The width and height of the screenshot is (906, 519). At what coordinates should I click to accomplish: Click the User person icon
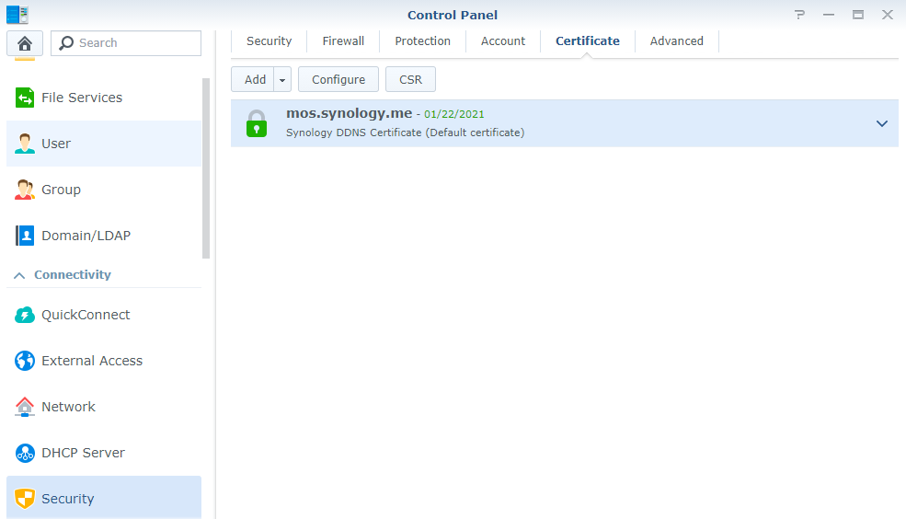25,144
